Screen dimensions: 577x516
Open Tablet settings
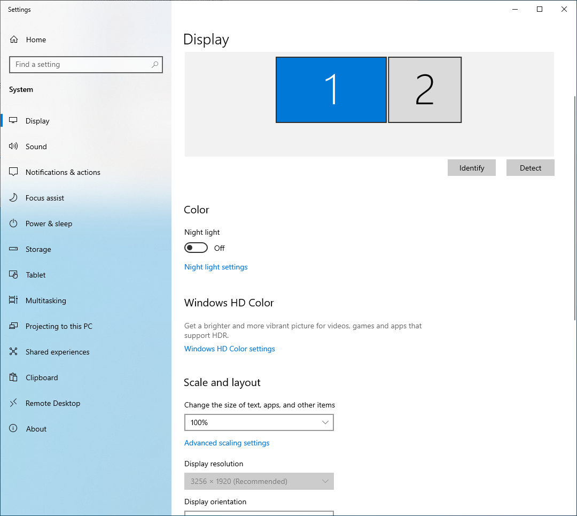pyautogui.click(x=35, y=274)
